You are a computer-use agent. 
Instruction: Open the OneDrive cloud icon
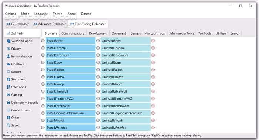[9, 64]
